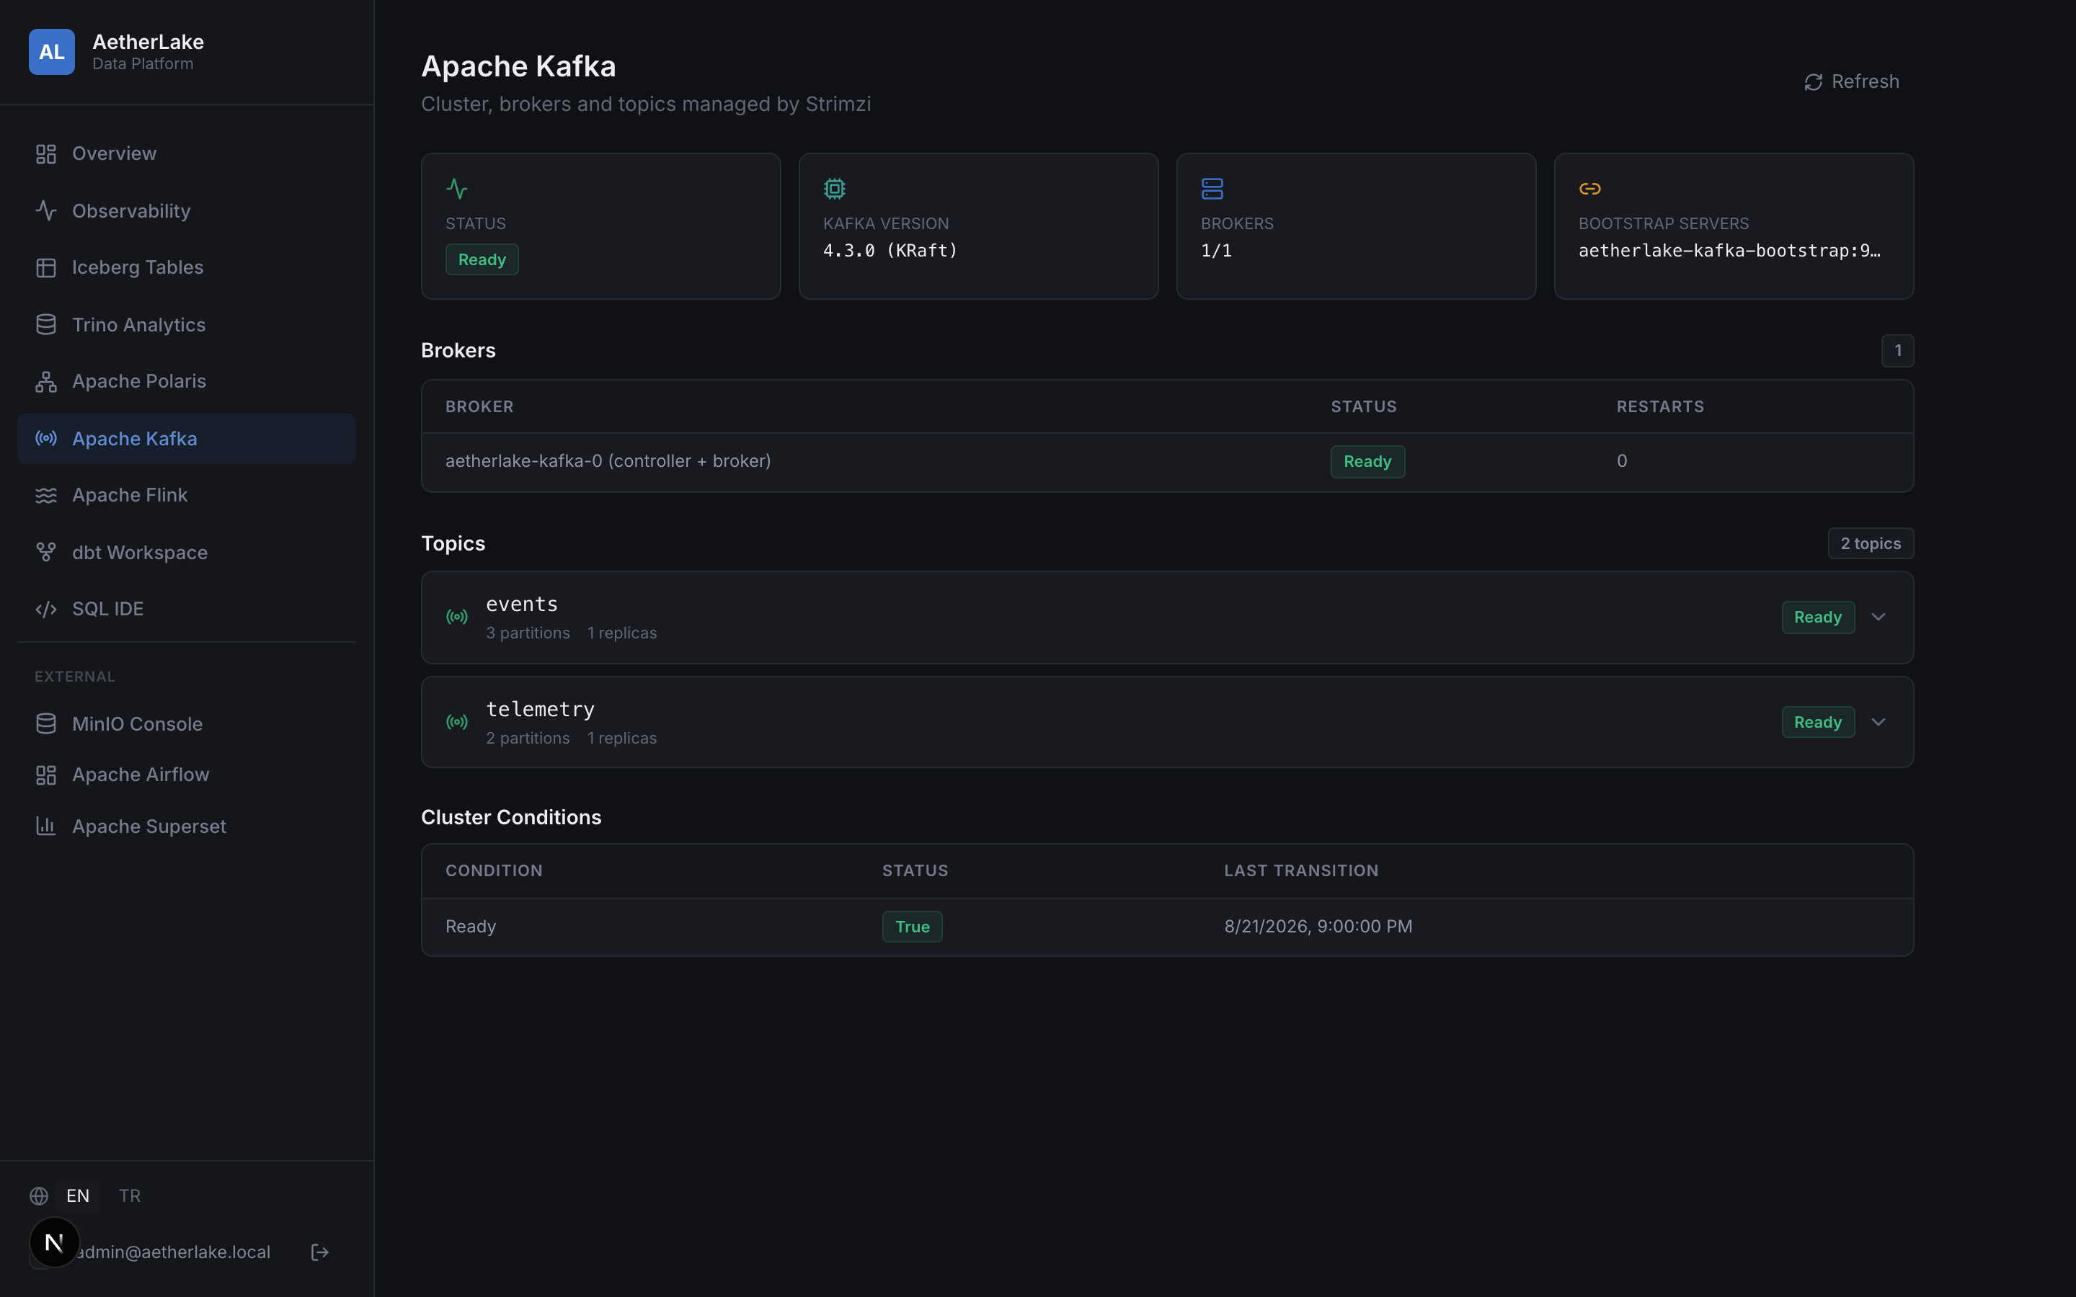Viewport: 2076px width, 1297px height.
Task: Click the globe language icon
Action: (x=39, y=1196)
